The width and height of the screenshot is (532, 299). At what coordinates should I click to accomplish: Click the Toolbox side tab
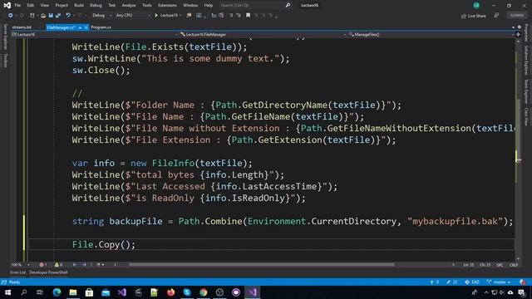tap(5, 61)
